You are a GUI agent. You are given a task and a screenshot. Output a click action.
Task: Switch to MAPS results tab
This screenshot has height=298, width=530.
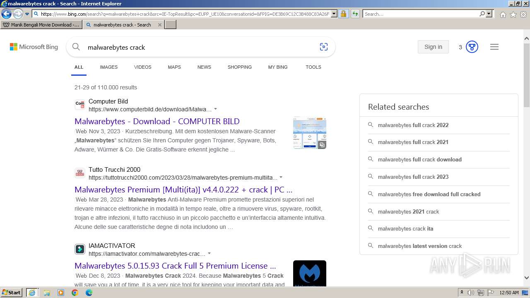[174, 67]
